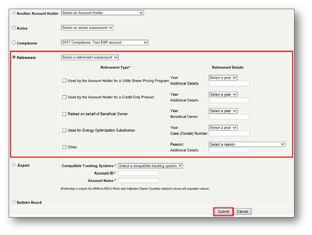
Task: Expand the active subaccount dropdown
Action: coord(87,28)
